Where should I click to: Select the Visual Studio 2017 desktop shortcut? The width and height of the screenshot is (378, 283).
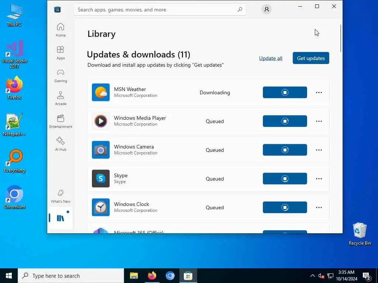click(14, 54)
